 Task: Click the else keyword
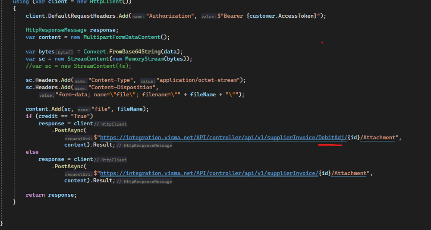click(32, 152)
